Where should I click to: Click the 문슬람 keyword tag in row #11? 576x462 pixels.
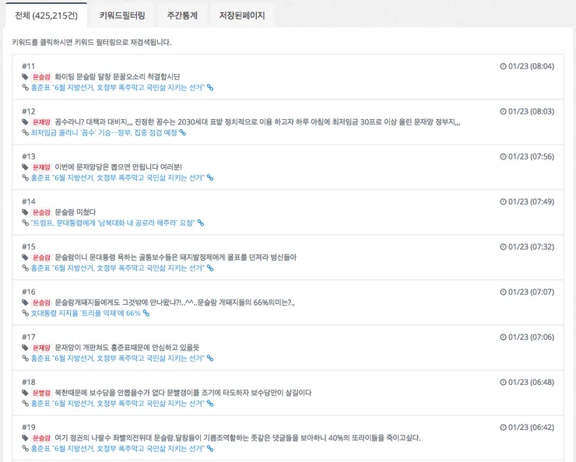click(x=41, y=77)
